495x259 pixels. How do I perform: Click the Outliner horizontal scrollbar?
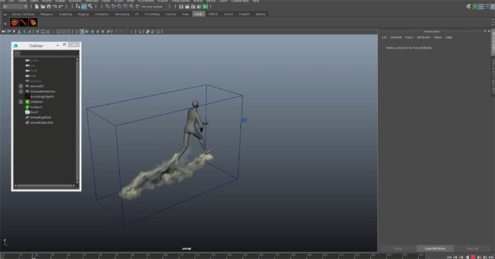click(x=45, y=185)
